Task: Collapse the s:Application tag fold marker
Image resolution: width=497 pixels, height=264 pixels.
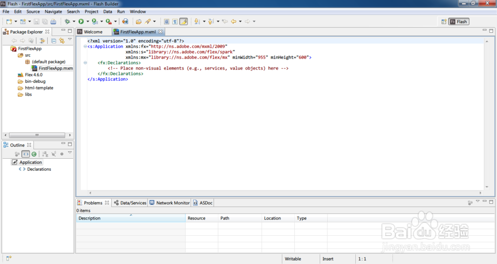Action: 85,47
